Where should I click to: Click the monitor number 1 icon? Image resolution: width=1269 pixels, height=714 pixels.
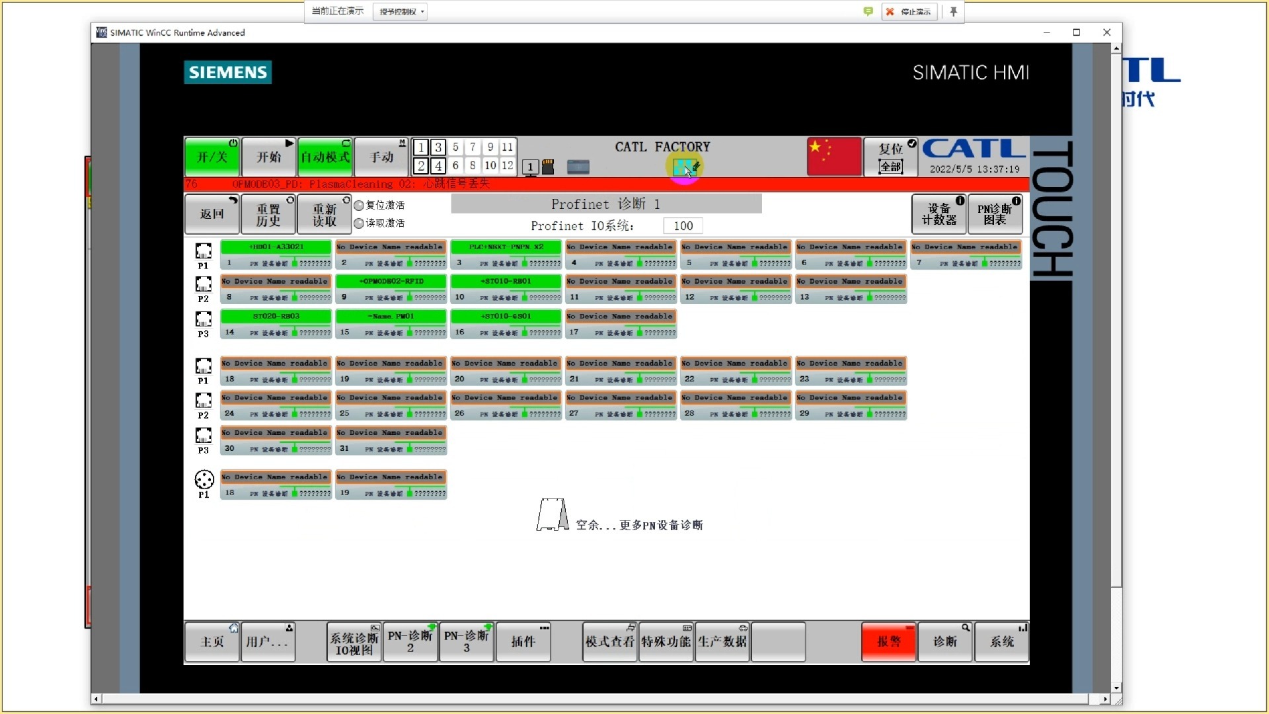(x=530, y=167)
